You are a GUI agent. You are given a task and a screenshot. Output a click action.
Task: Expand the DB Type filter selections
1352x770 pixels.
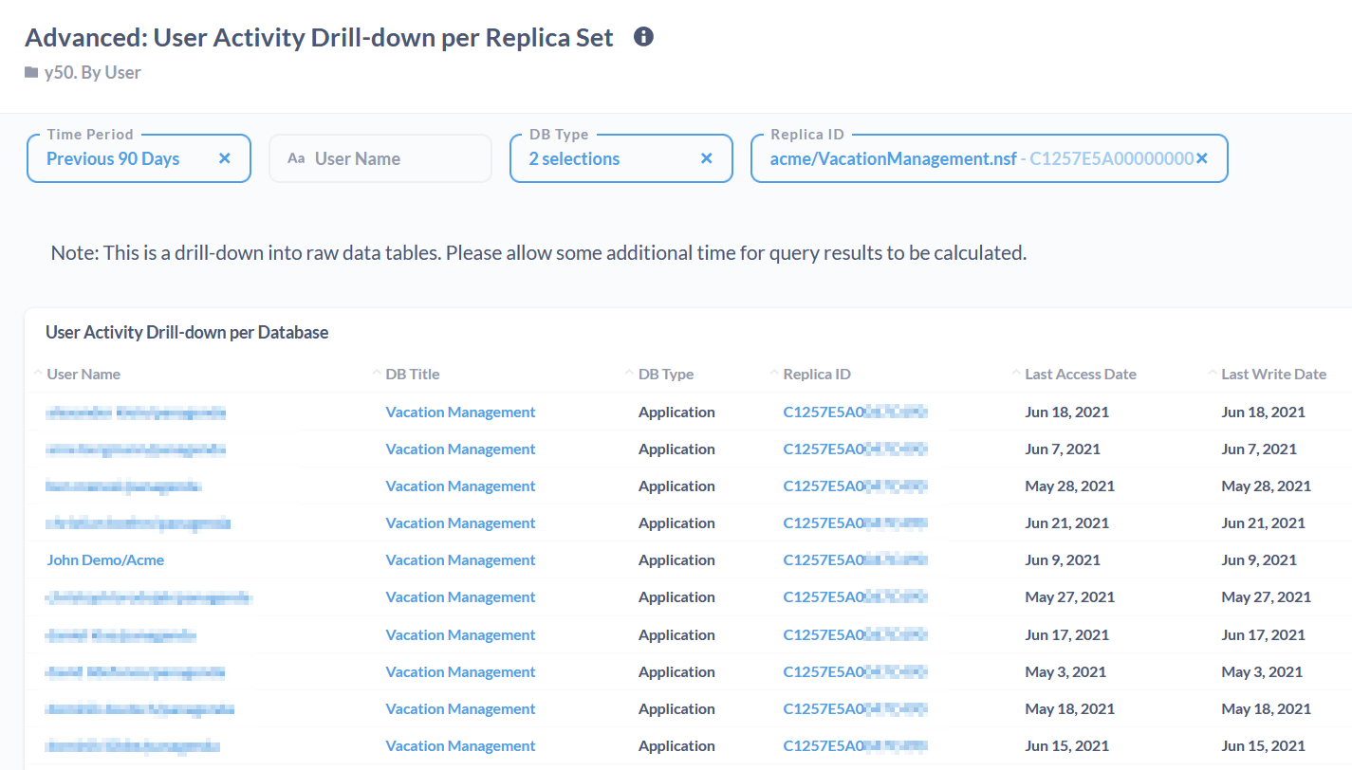pos(574,158)
